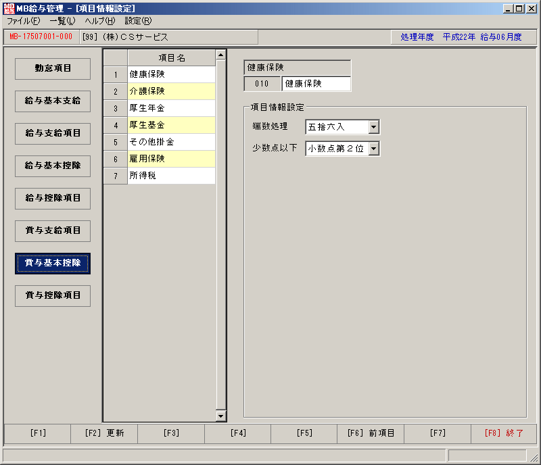541x465 pixels.
Task: Select the 給与基本控除 category button
Action: tap(53, 166)
